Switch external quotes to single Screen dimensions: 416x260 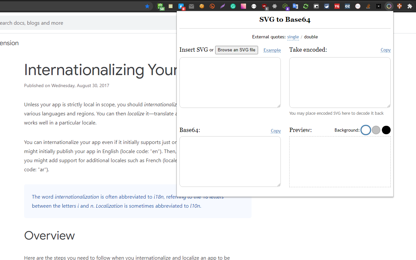click(293, 37)
